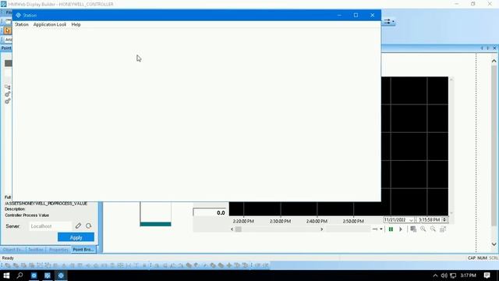This screenshot has width=499, height=281.
Task: Click the 3:15:58 PM time field
Action: click(x=429, y=220)
